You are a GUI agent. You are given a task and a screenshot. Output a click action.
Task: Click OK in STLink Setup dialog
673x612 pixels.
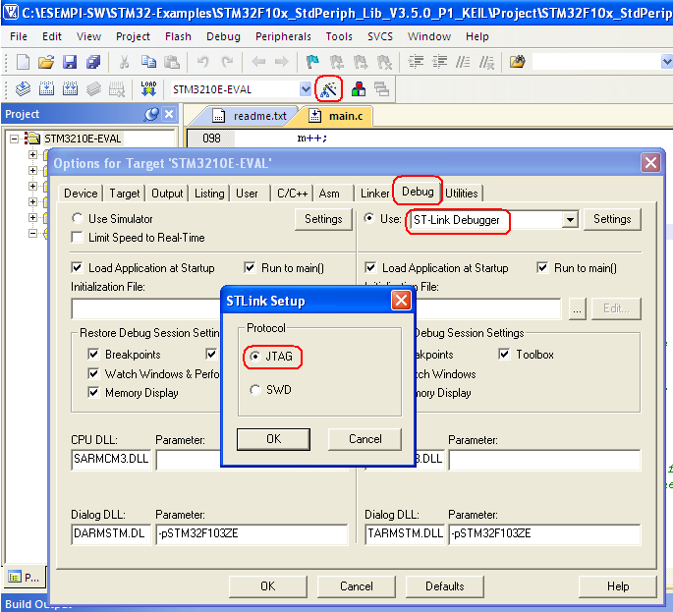(x=273, y=439)
